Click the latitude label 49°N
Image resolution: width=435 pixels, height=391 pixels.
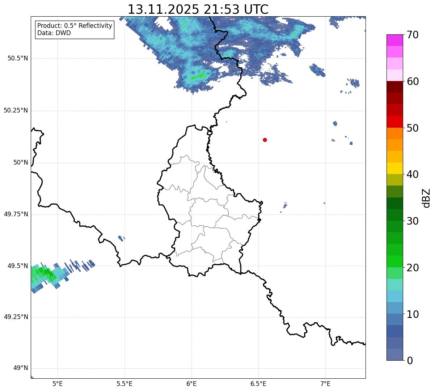(21, 368)
